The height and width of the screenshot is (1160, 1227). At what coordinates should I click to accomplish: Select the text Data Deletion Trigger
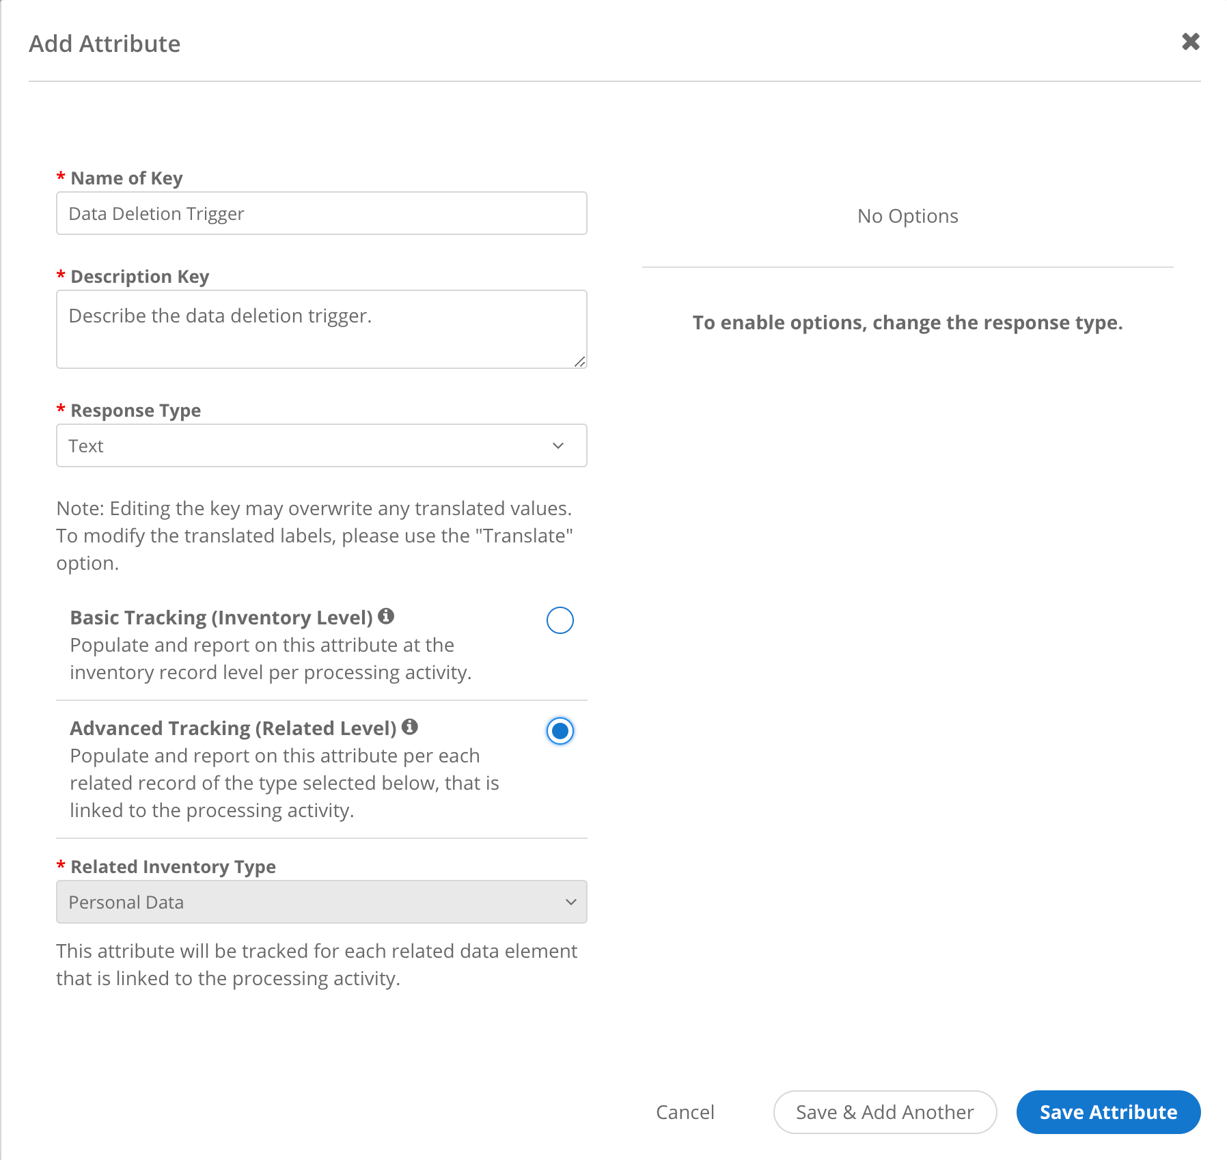coord(156,213)
